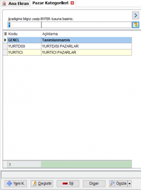141x190 pixels.
Task: Focus the Açıklama search input field
Action: click(x=87, y=25)
